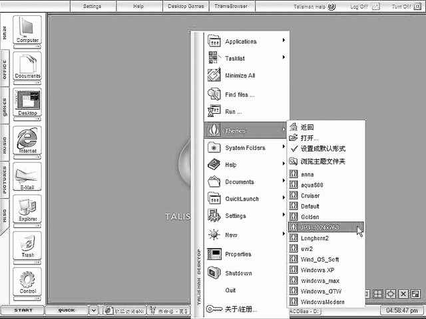Expand the New submenu arrow

[x=284, y=233]
